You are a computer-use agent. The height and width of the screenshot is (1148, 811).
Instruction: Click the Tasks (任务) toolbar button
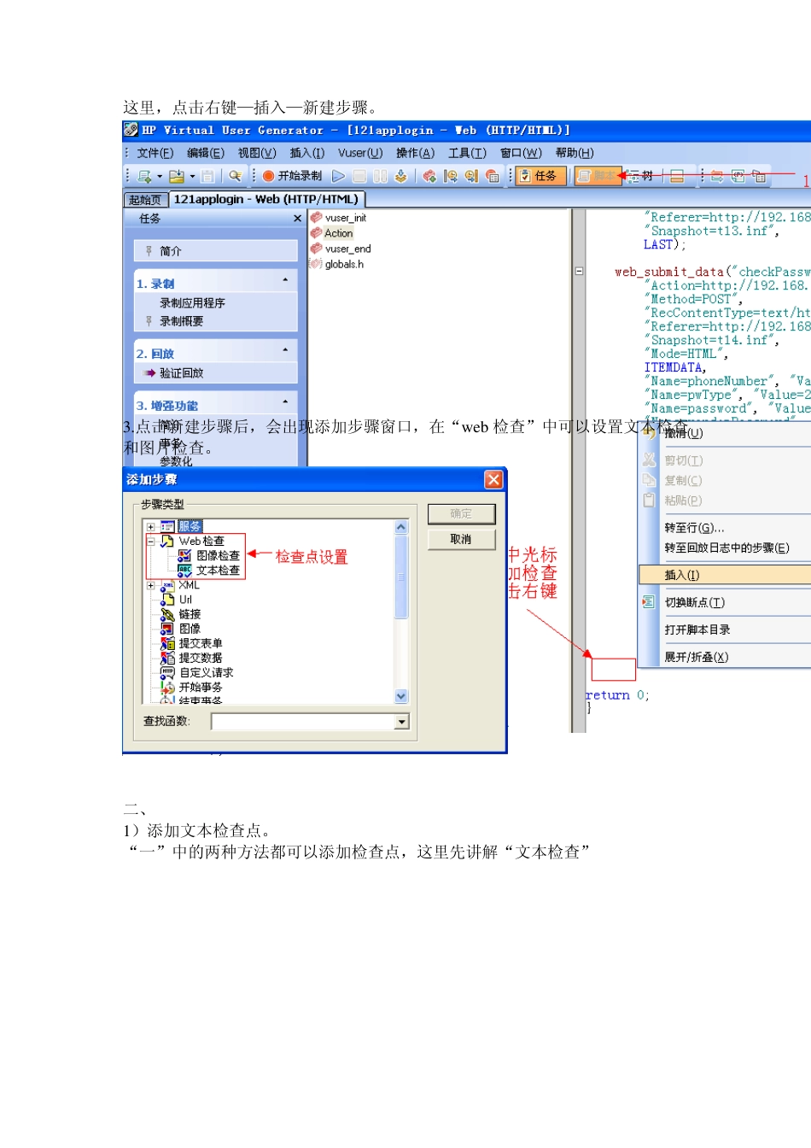[540, 176]
